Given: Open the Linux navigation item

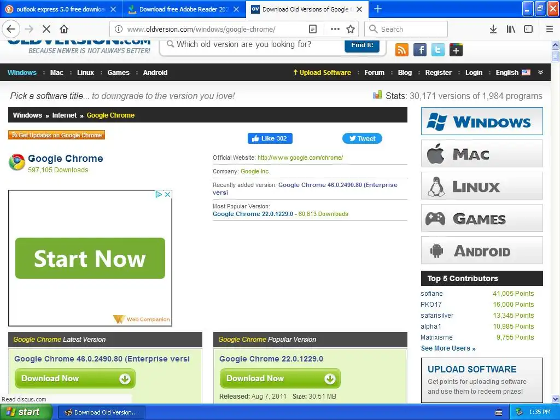Looking at the screenshot, I should pyautogui.click(x=86, y=73).
